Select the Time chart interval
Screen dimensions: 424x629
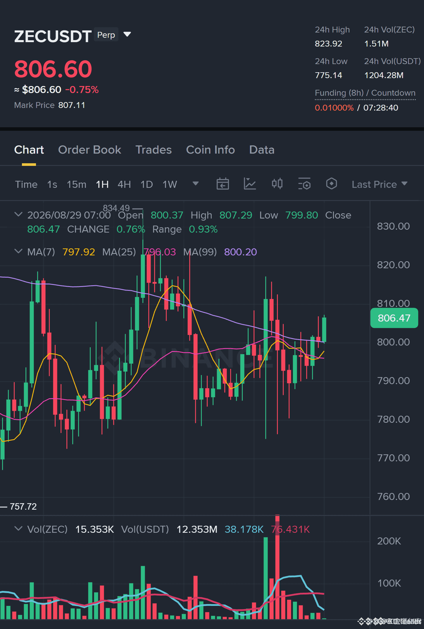(26, 184)
